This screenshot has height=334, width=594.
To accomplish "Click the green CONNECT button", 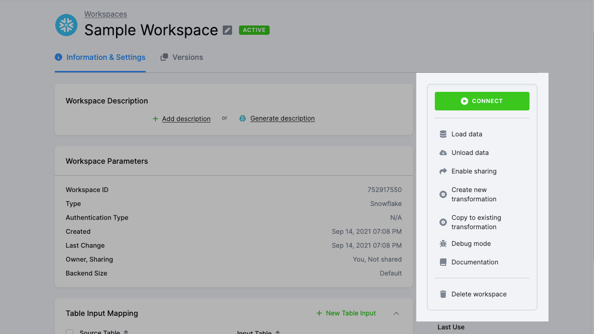I will pos(482,101).
